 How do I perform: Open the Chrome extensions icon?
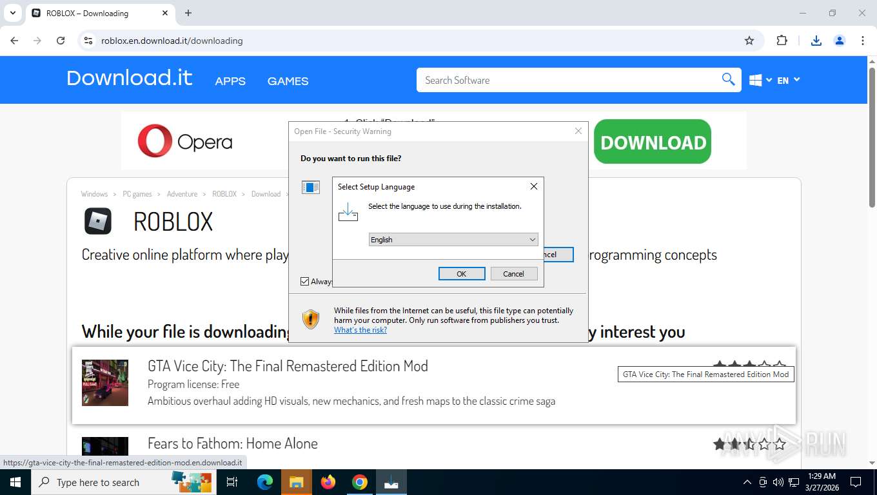pyautogui.click(x=782, y=41)
